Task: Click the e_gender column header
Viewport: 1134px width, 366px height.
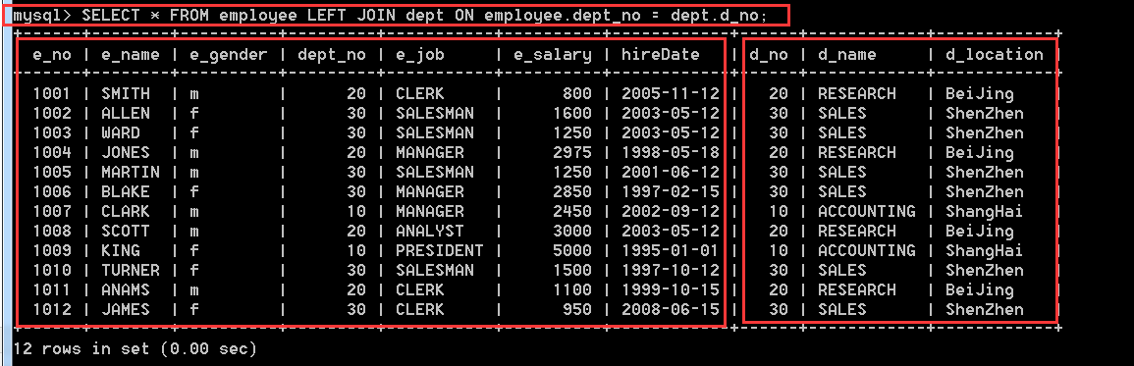Action: pyautogui.click(x=229, y=55)
